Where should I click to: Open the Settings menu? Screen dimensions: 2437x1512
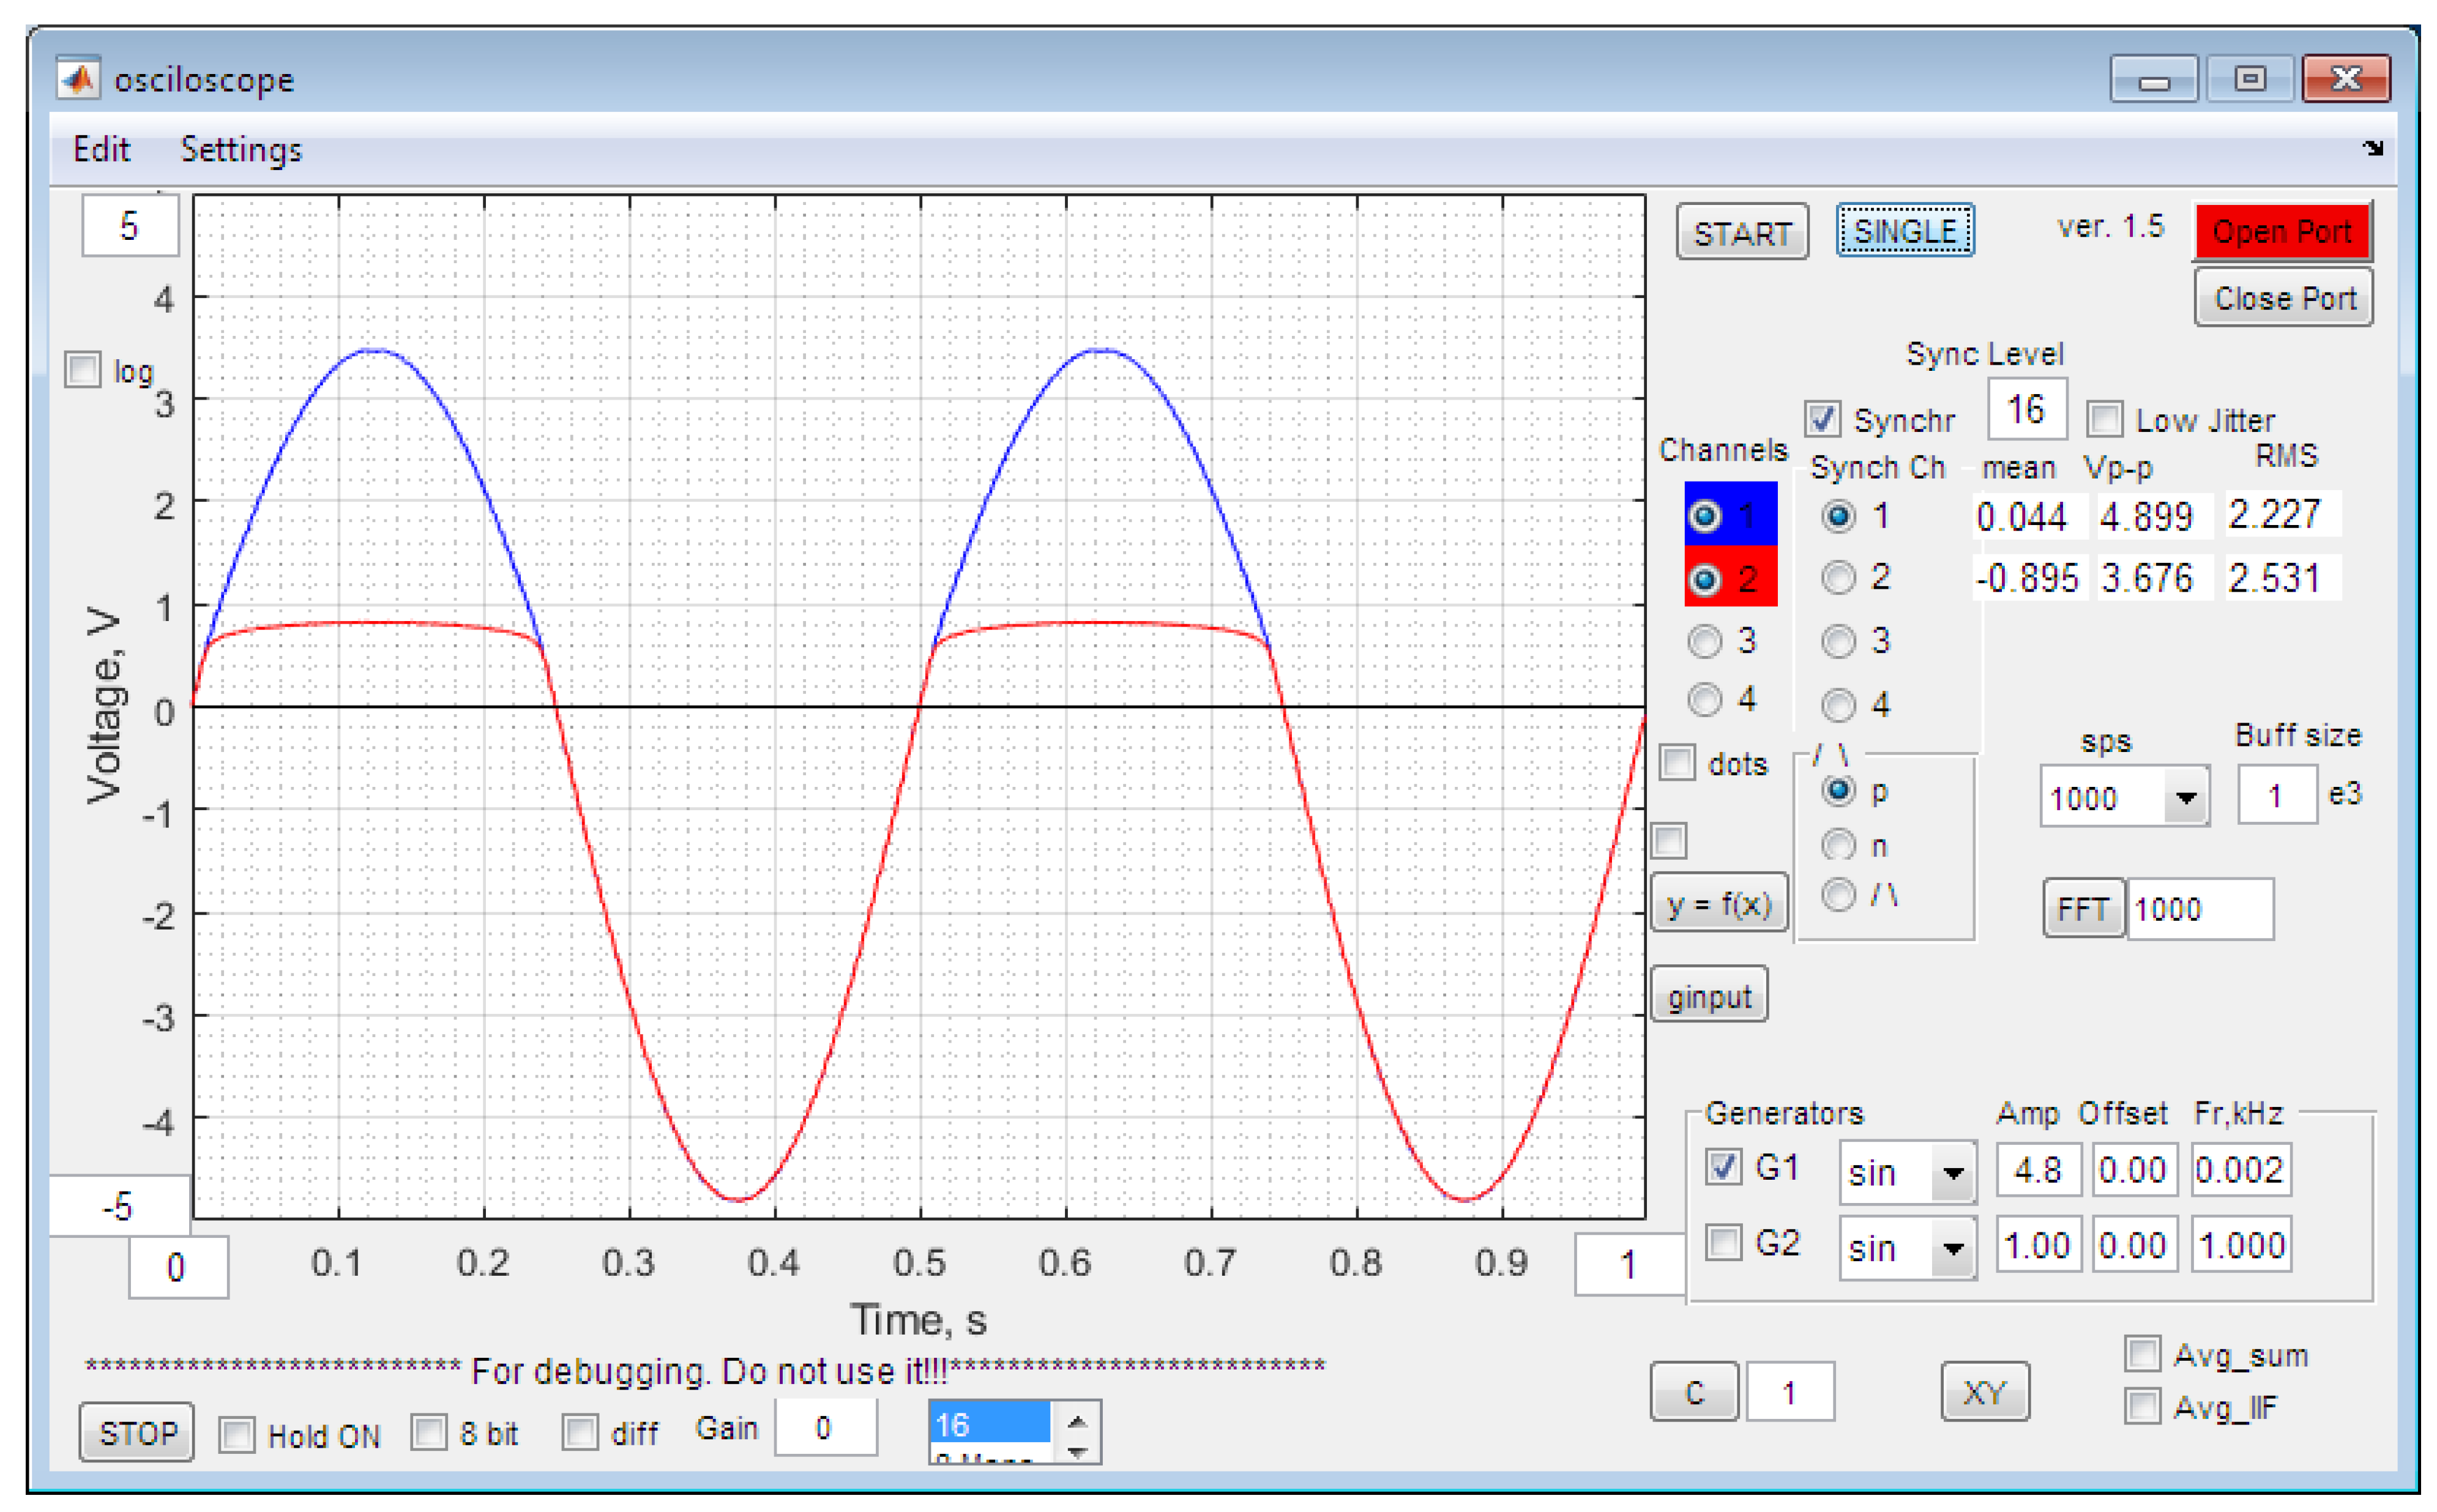coord(240,149)
